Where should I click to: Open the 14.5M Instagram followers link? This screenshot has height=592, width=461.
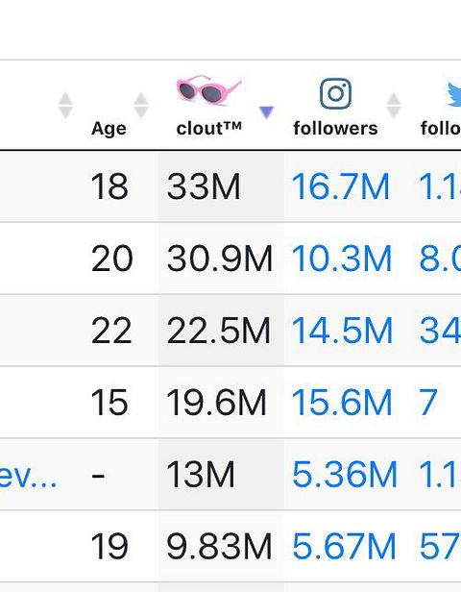[x=342, y=331]
